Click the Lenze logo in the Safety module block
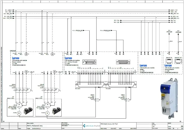Image resolution: width=184 pixels, height=130 pixels. point(143,65)
